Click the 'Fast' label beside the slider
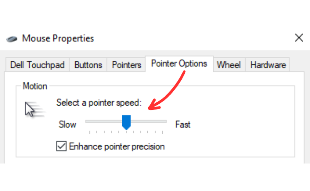This screenshot has width=310, height=191. click(183, 124)
